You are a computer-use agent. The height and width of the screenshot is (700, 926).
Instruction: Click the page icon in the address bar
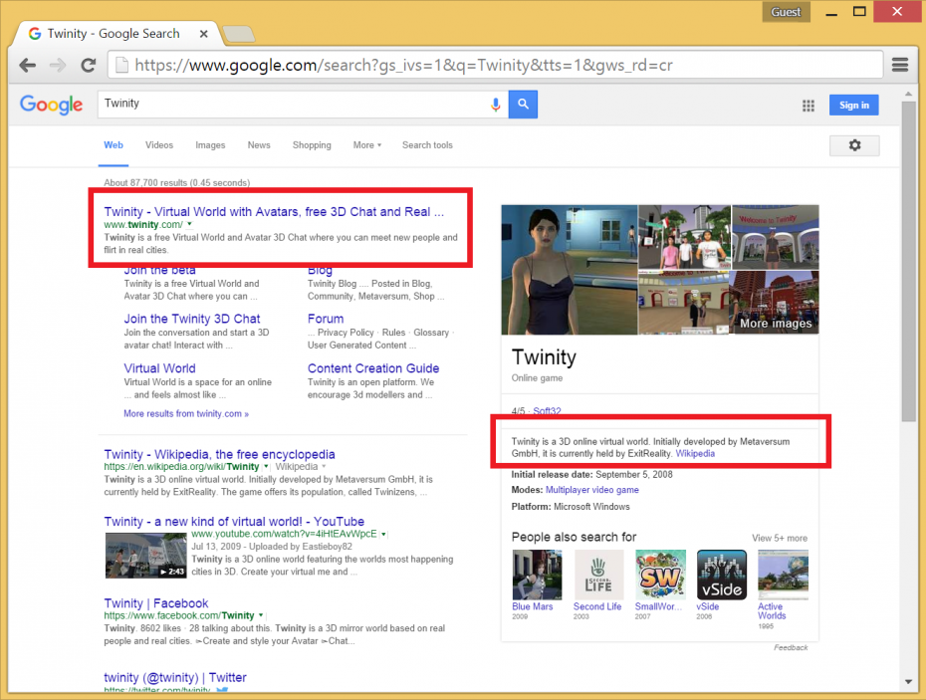pos(121,64)
